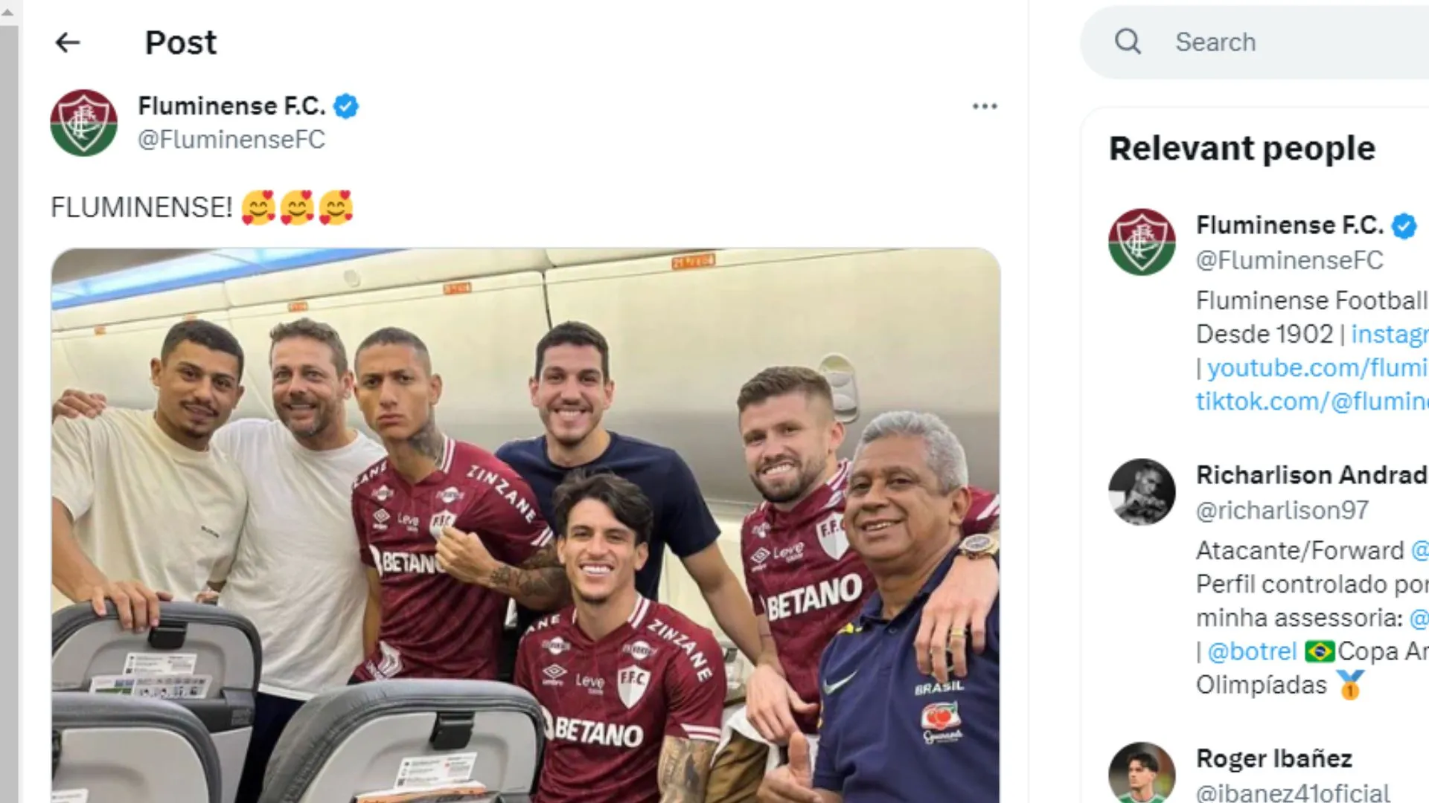
Task: Open Fluminense avatar in Relevant people
Action: coord(1142,242)
